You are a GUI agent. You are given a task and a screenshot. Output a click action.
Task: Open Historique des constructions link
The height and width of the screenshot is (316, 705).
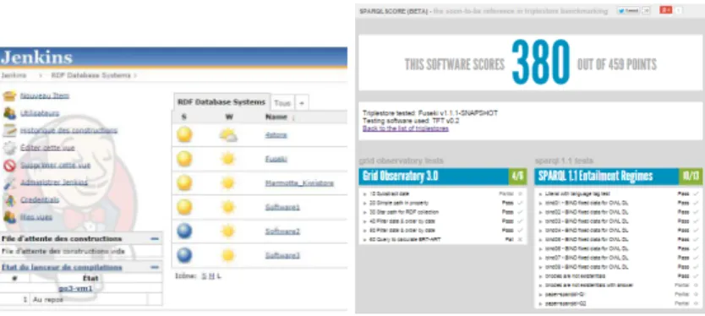(68, 130)
